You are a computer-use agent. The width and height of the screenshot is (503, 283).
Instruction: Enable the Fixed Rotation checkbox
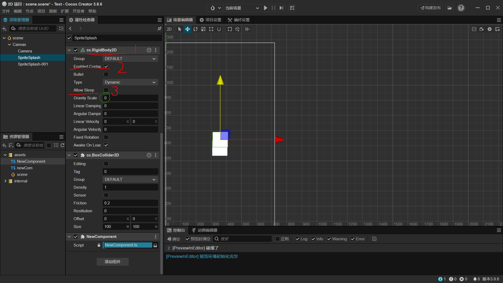tap(106, 137)
